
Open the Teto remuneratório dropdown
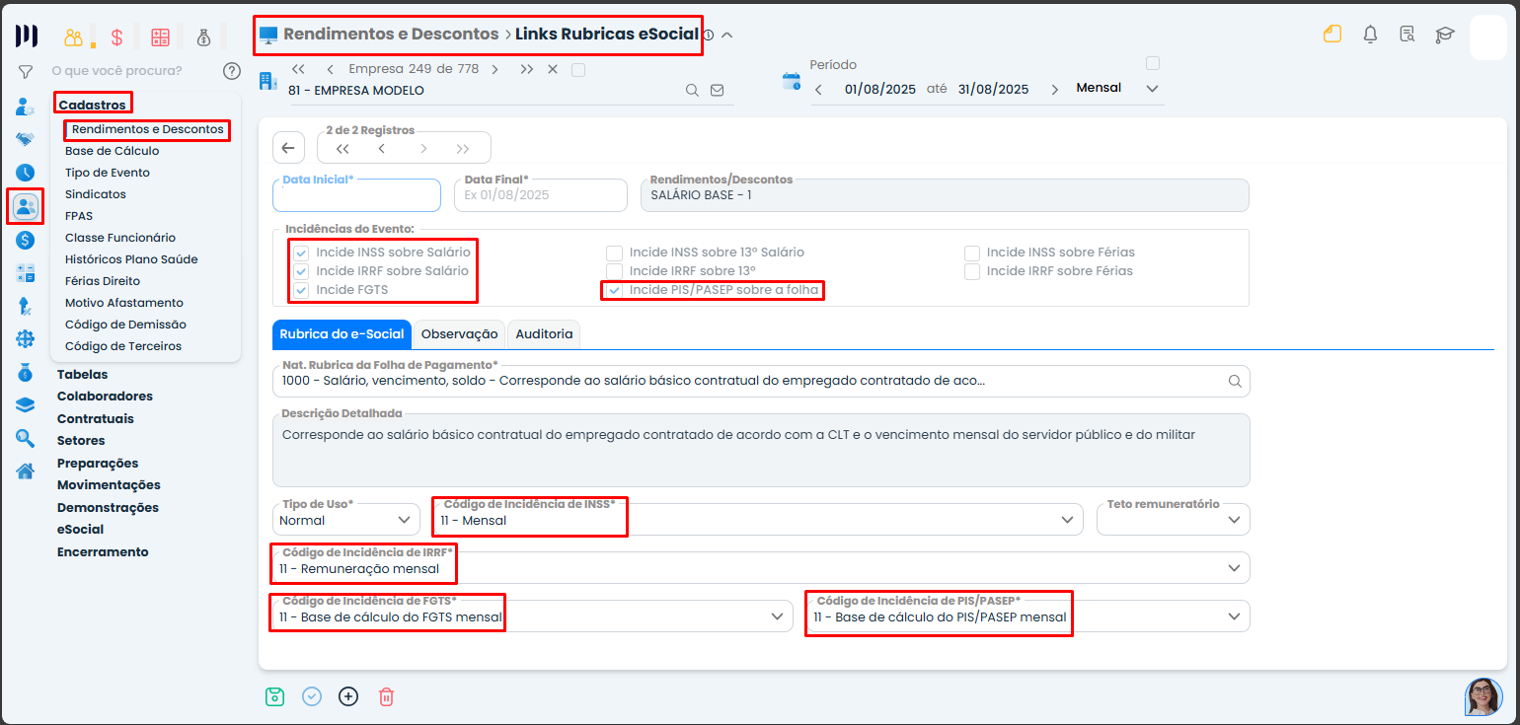click(1173, 519)
